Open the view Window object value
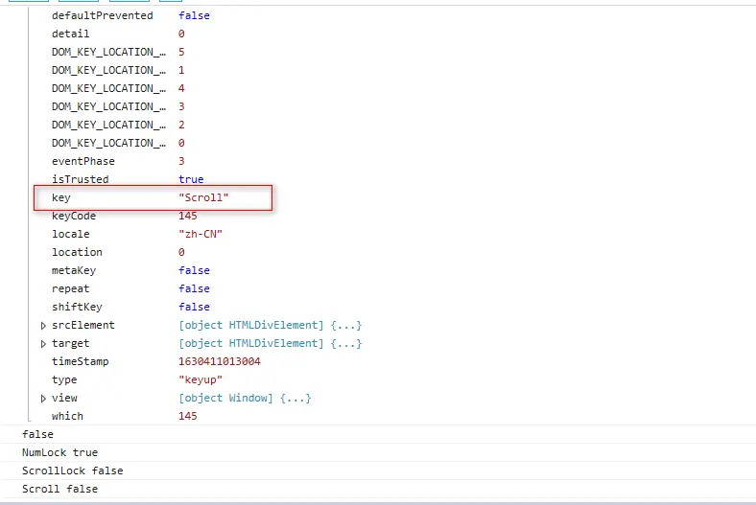The height and width of the screenshot is (505, 756). pos(245,398)
